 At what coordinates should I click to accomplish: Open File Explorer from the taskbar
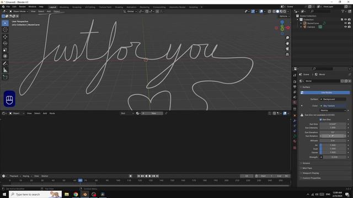[67, 194]
